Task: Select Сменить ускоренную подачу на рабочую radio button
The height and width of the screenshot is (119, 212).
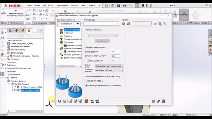Action: [x=87, y=86]
